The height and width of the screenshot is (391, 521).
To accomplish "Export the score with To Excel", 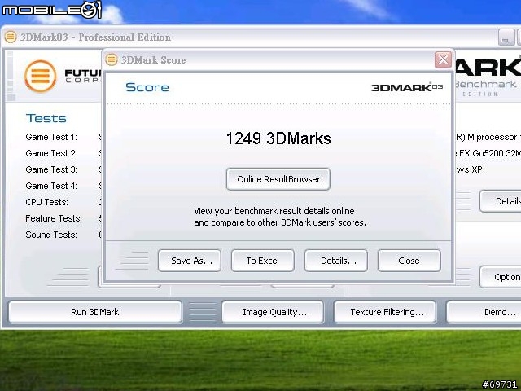I will [263, 261].
